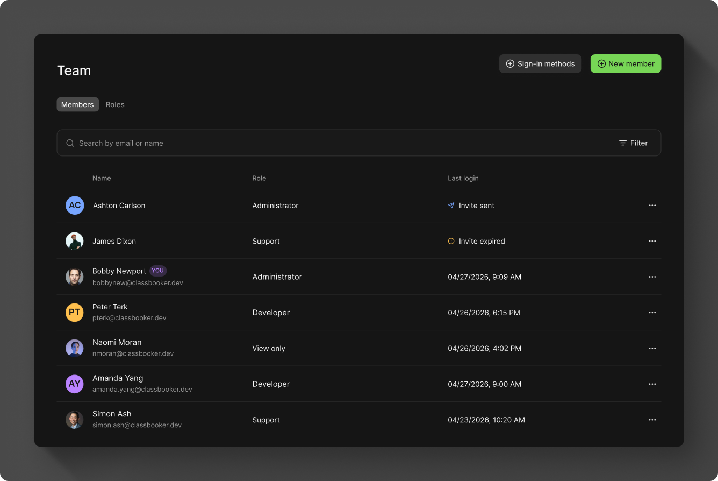Click Ashton Carlson's Administrator role
The width and height of the screenshot is (718, 481).
tap(275, 206)
